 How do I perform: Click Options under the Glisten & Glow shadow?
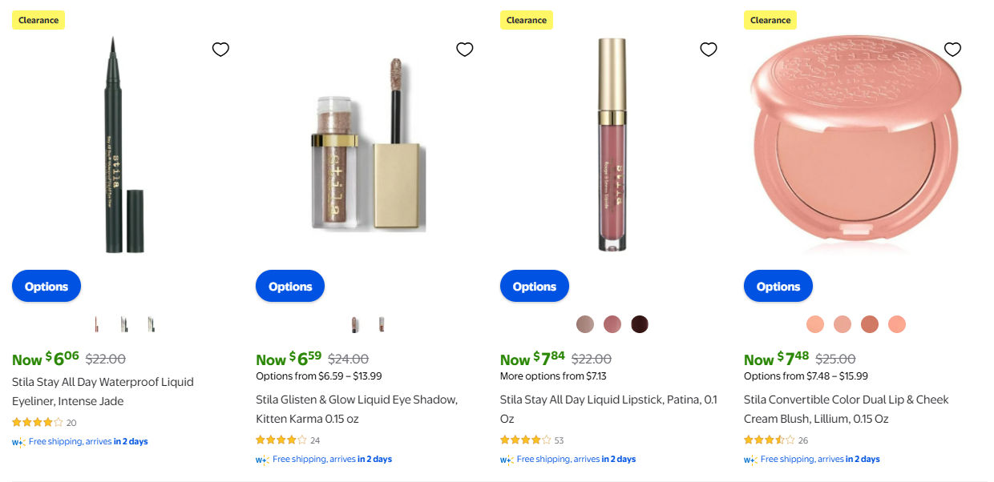[x=290, y=287]
